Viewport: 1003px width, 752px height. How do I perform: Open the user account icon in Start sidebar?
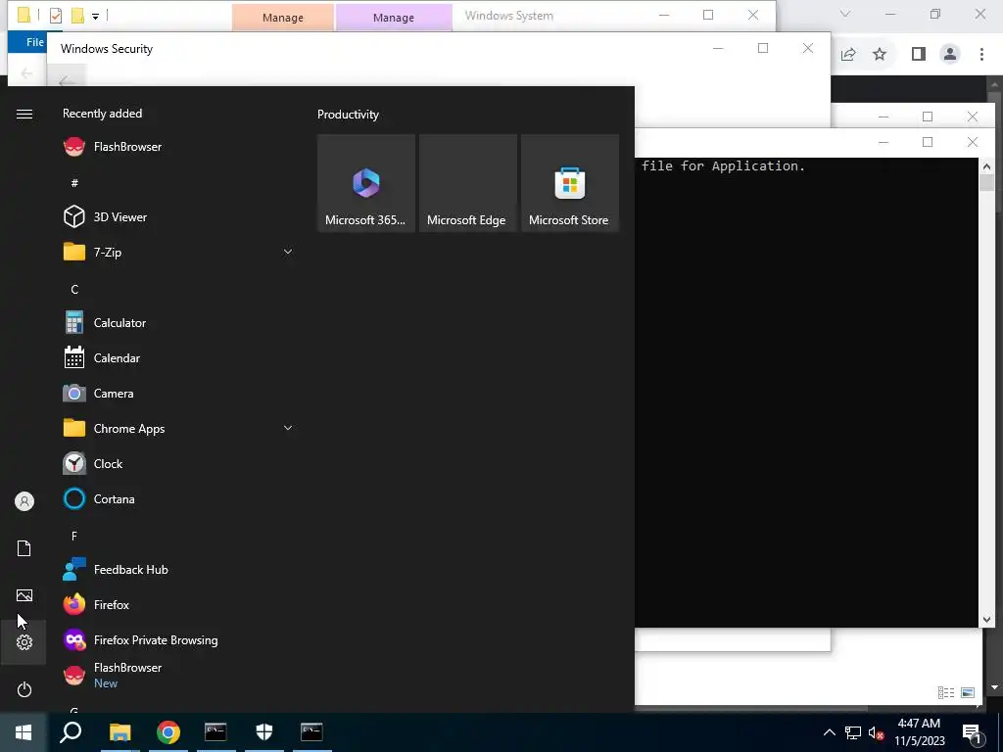coord(24,501)
